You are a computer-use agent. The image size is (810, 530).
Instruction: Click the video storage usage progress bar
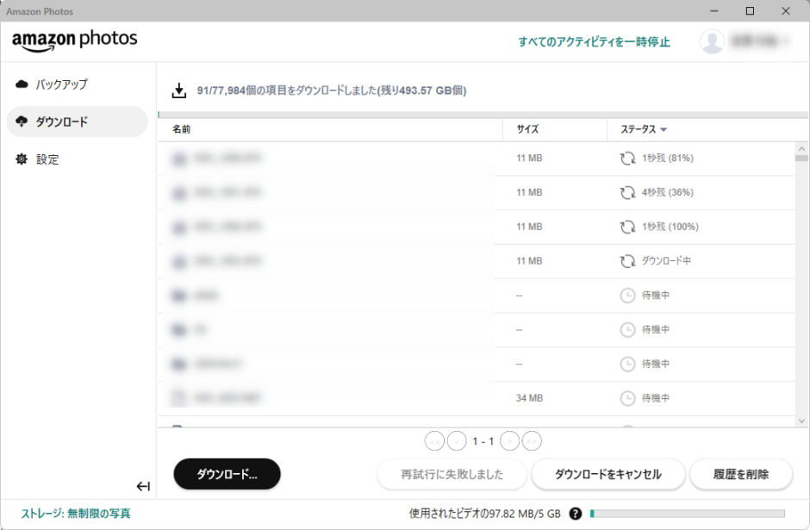coord(687,514)
